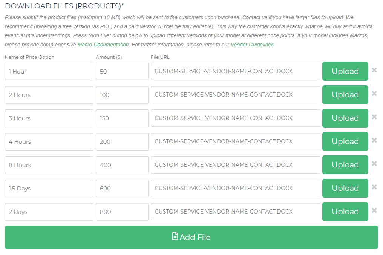Open the Vendor Guidelines link
Image resolution: width=383 pixels, height=255 pixels.
tap(252, 45)
